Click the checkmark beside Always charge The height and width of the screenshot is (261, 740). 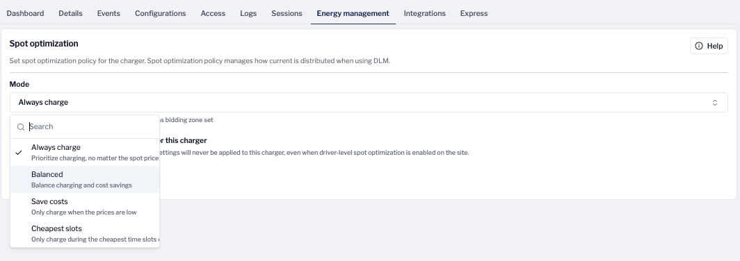(18, 152)
